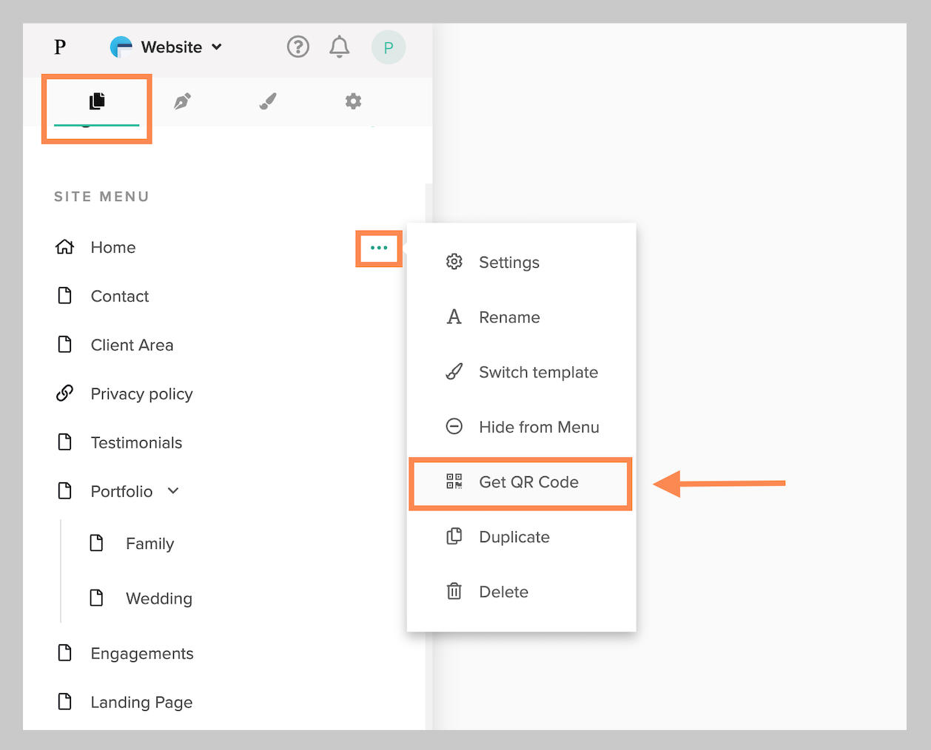Choose Hide from Menu option
931x750 pixels.
pyautogui.click(x=538, y=427)
